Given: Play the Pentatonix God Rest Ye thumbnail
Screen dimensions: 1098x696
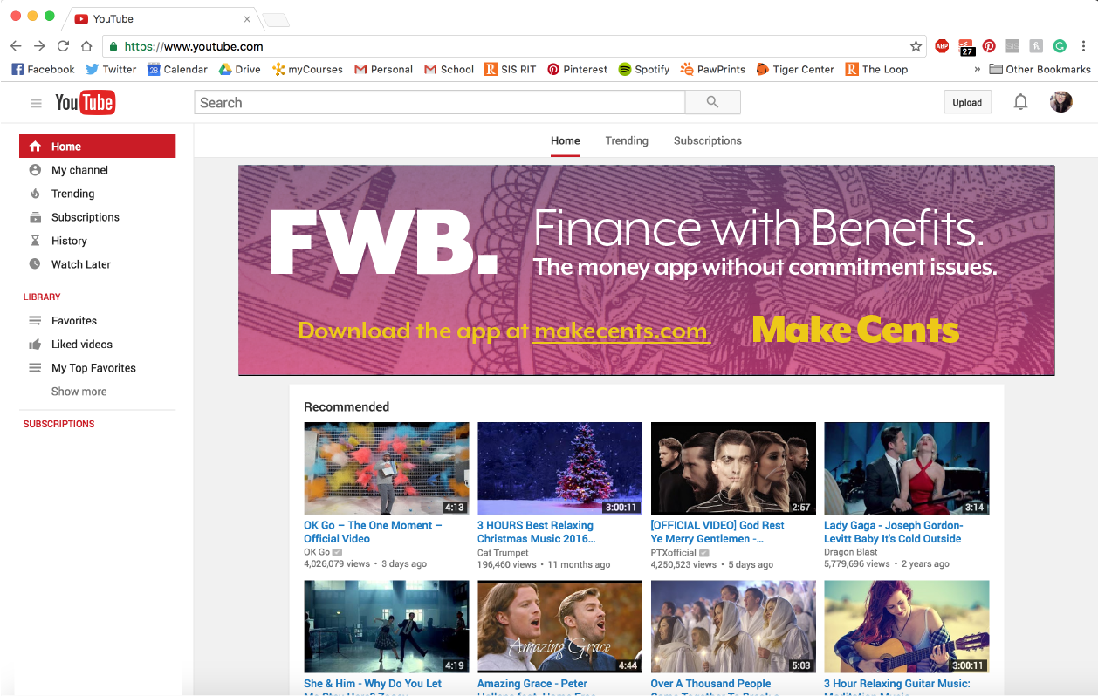Looking at the screenshot, I should [x=733, y=468].
